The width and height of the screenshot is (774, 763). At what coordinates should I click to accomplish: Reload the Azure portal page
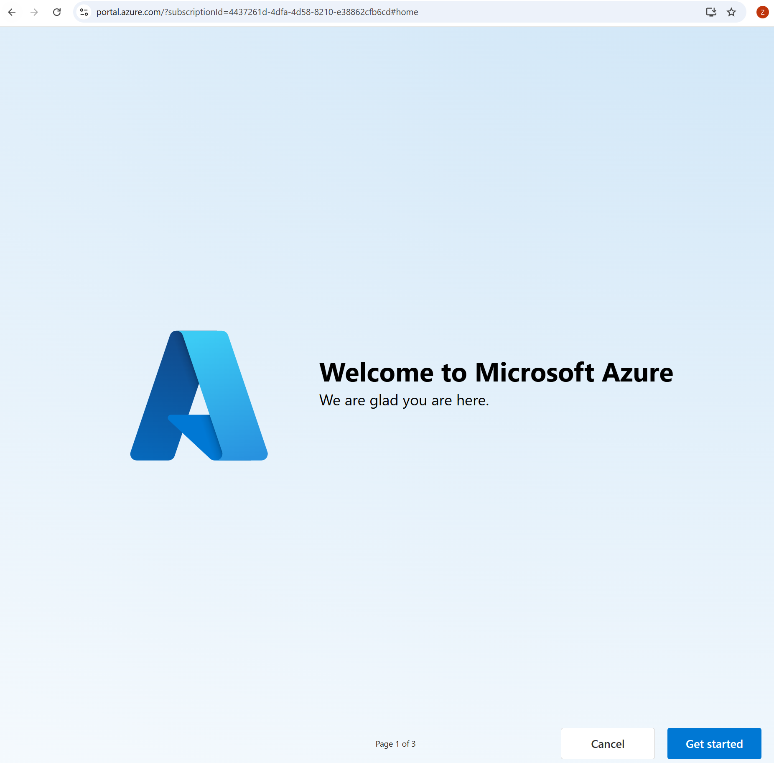[57, 12]
